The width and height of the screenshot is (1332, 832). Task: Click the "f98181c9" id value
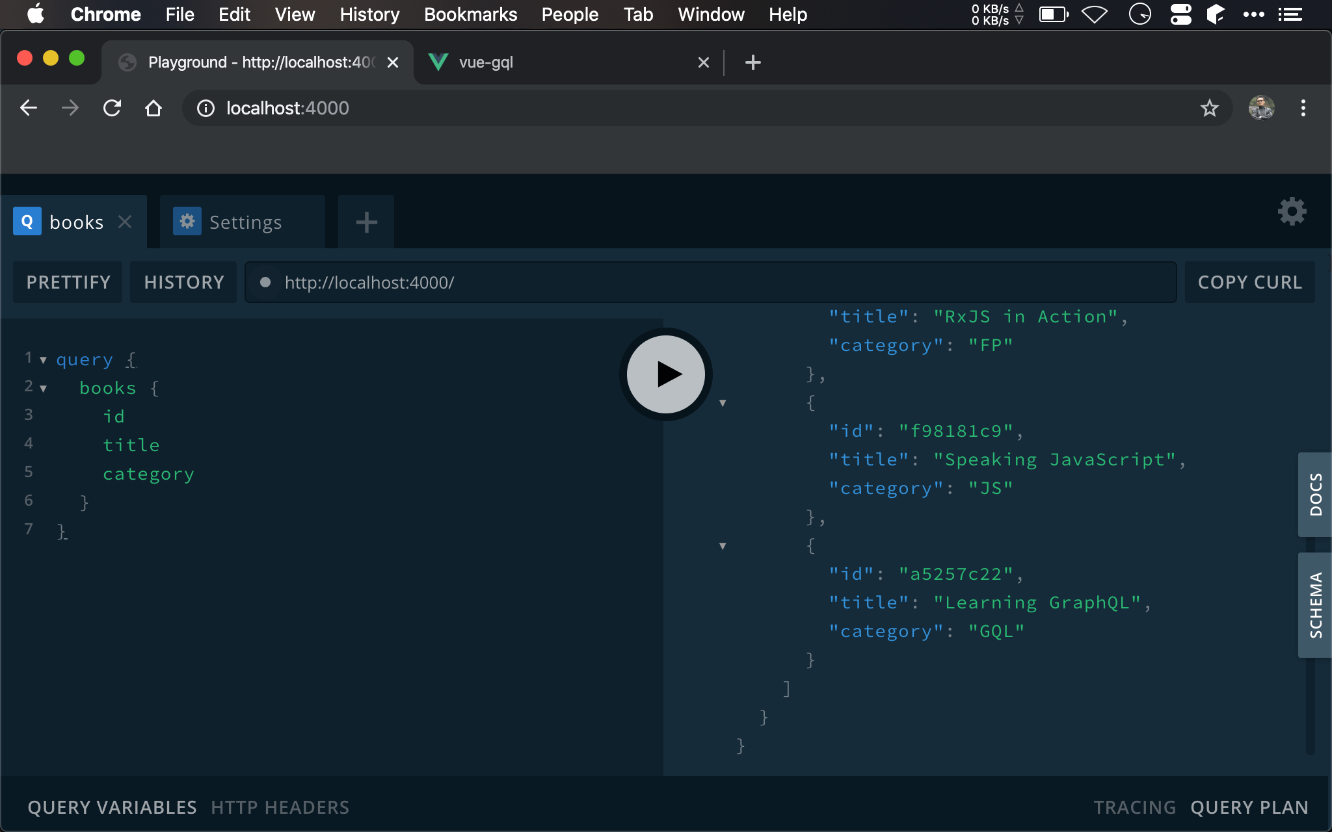pyautogui.click(x=956, y=431)
